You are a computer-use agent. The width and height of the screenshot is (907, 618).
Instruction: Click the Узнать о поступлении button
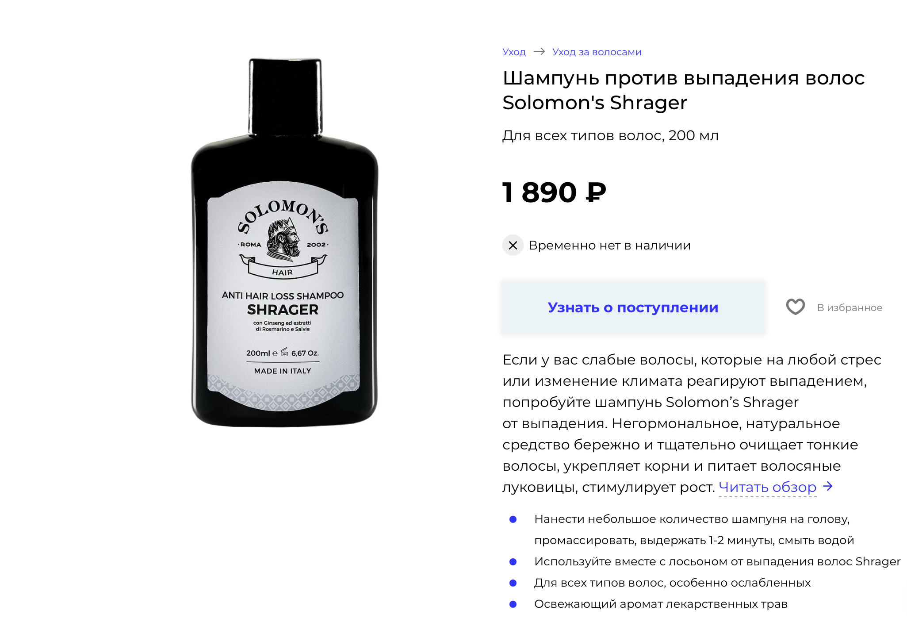point(633,307)
